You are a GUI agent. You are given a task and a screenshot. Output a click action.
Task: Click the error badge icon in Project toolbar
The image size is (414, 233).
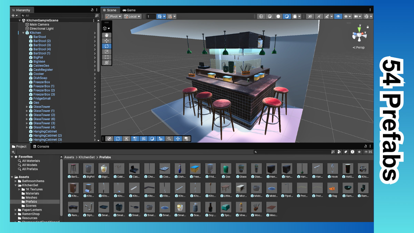pos(353,152)
